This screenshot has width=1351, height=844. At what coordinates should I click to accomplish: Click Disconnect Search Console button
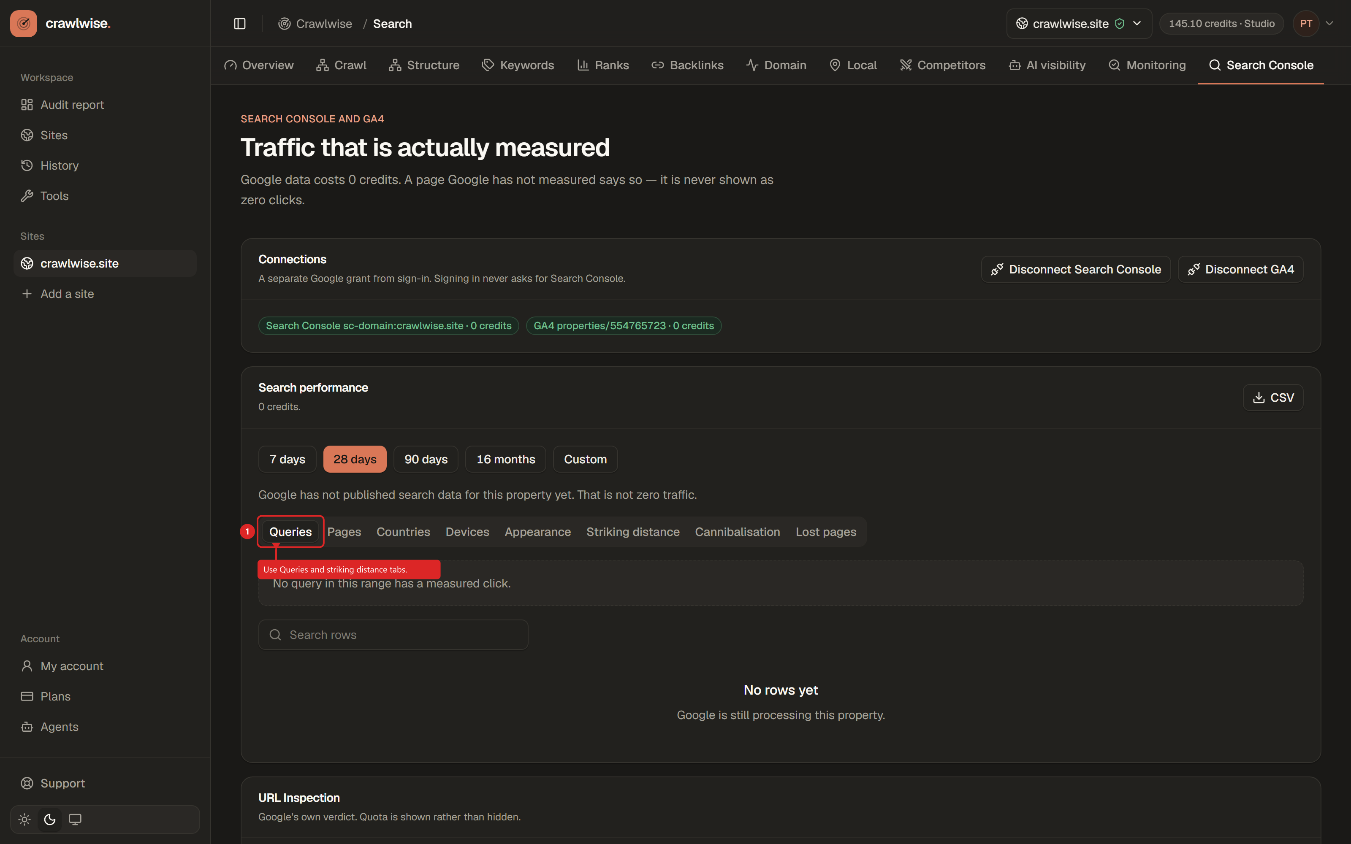click(1076, 270)
